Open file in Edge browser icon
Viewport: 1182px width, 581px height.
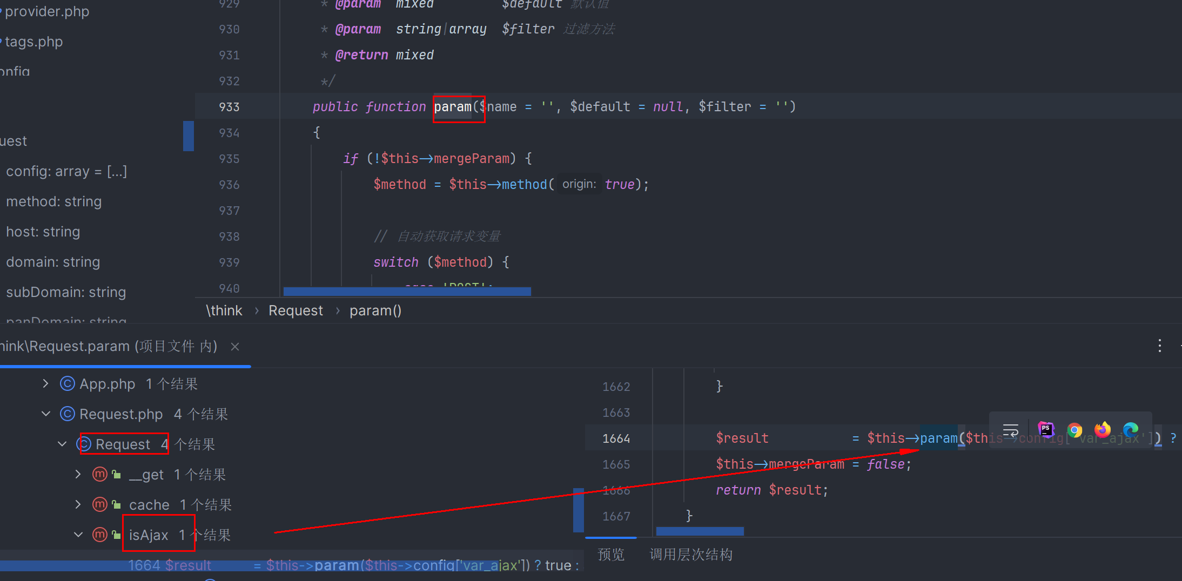1131,430
